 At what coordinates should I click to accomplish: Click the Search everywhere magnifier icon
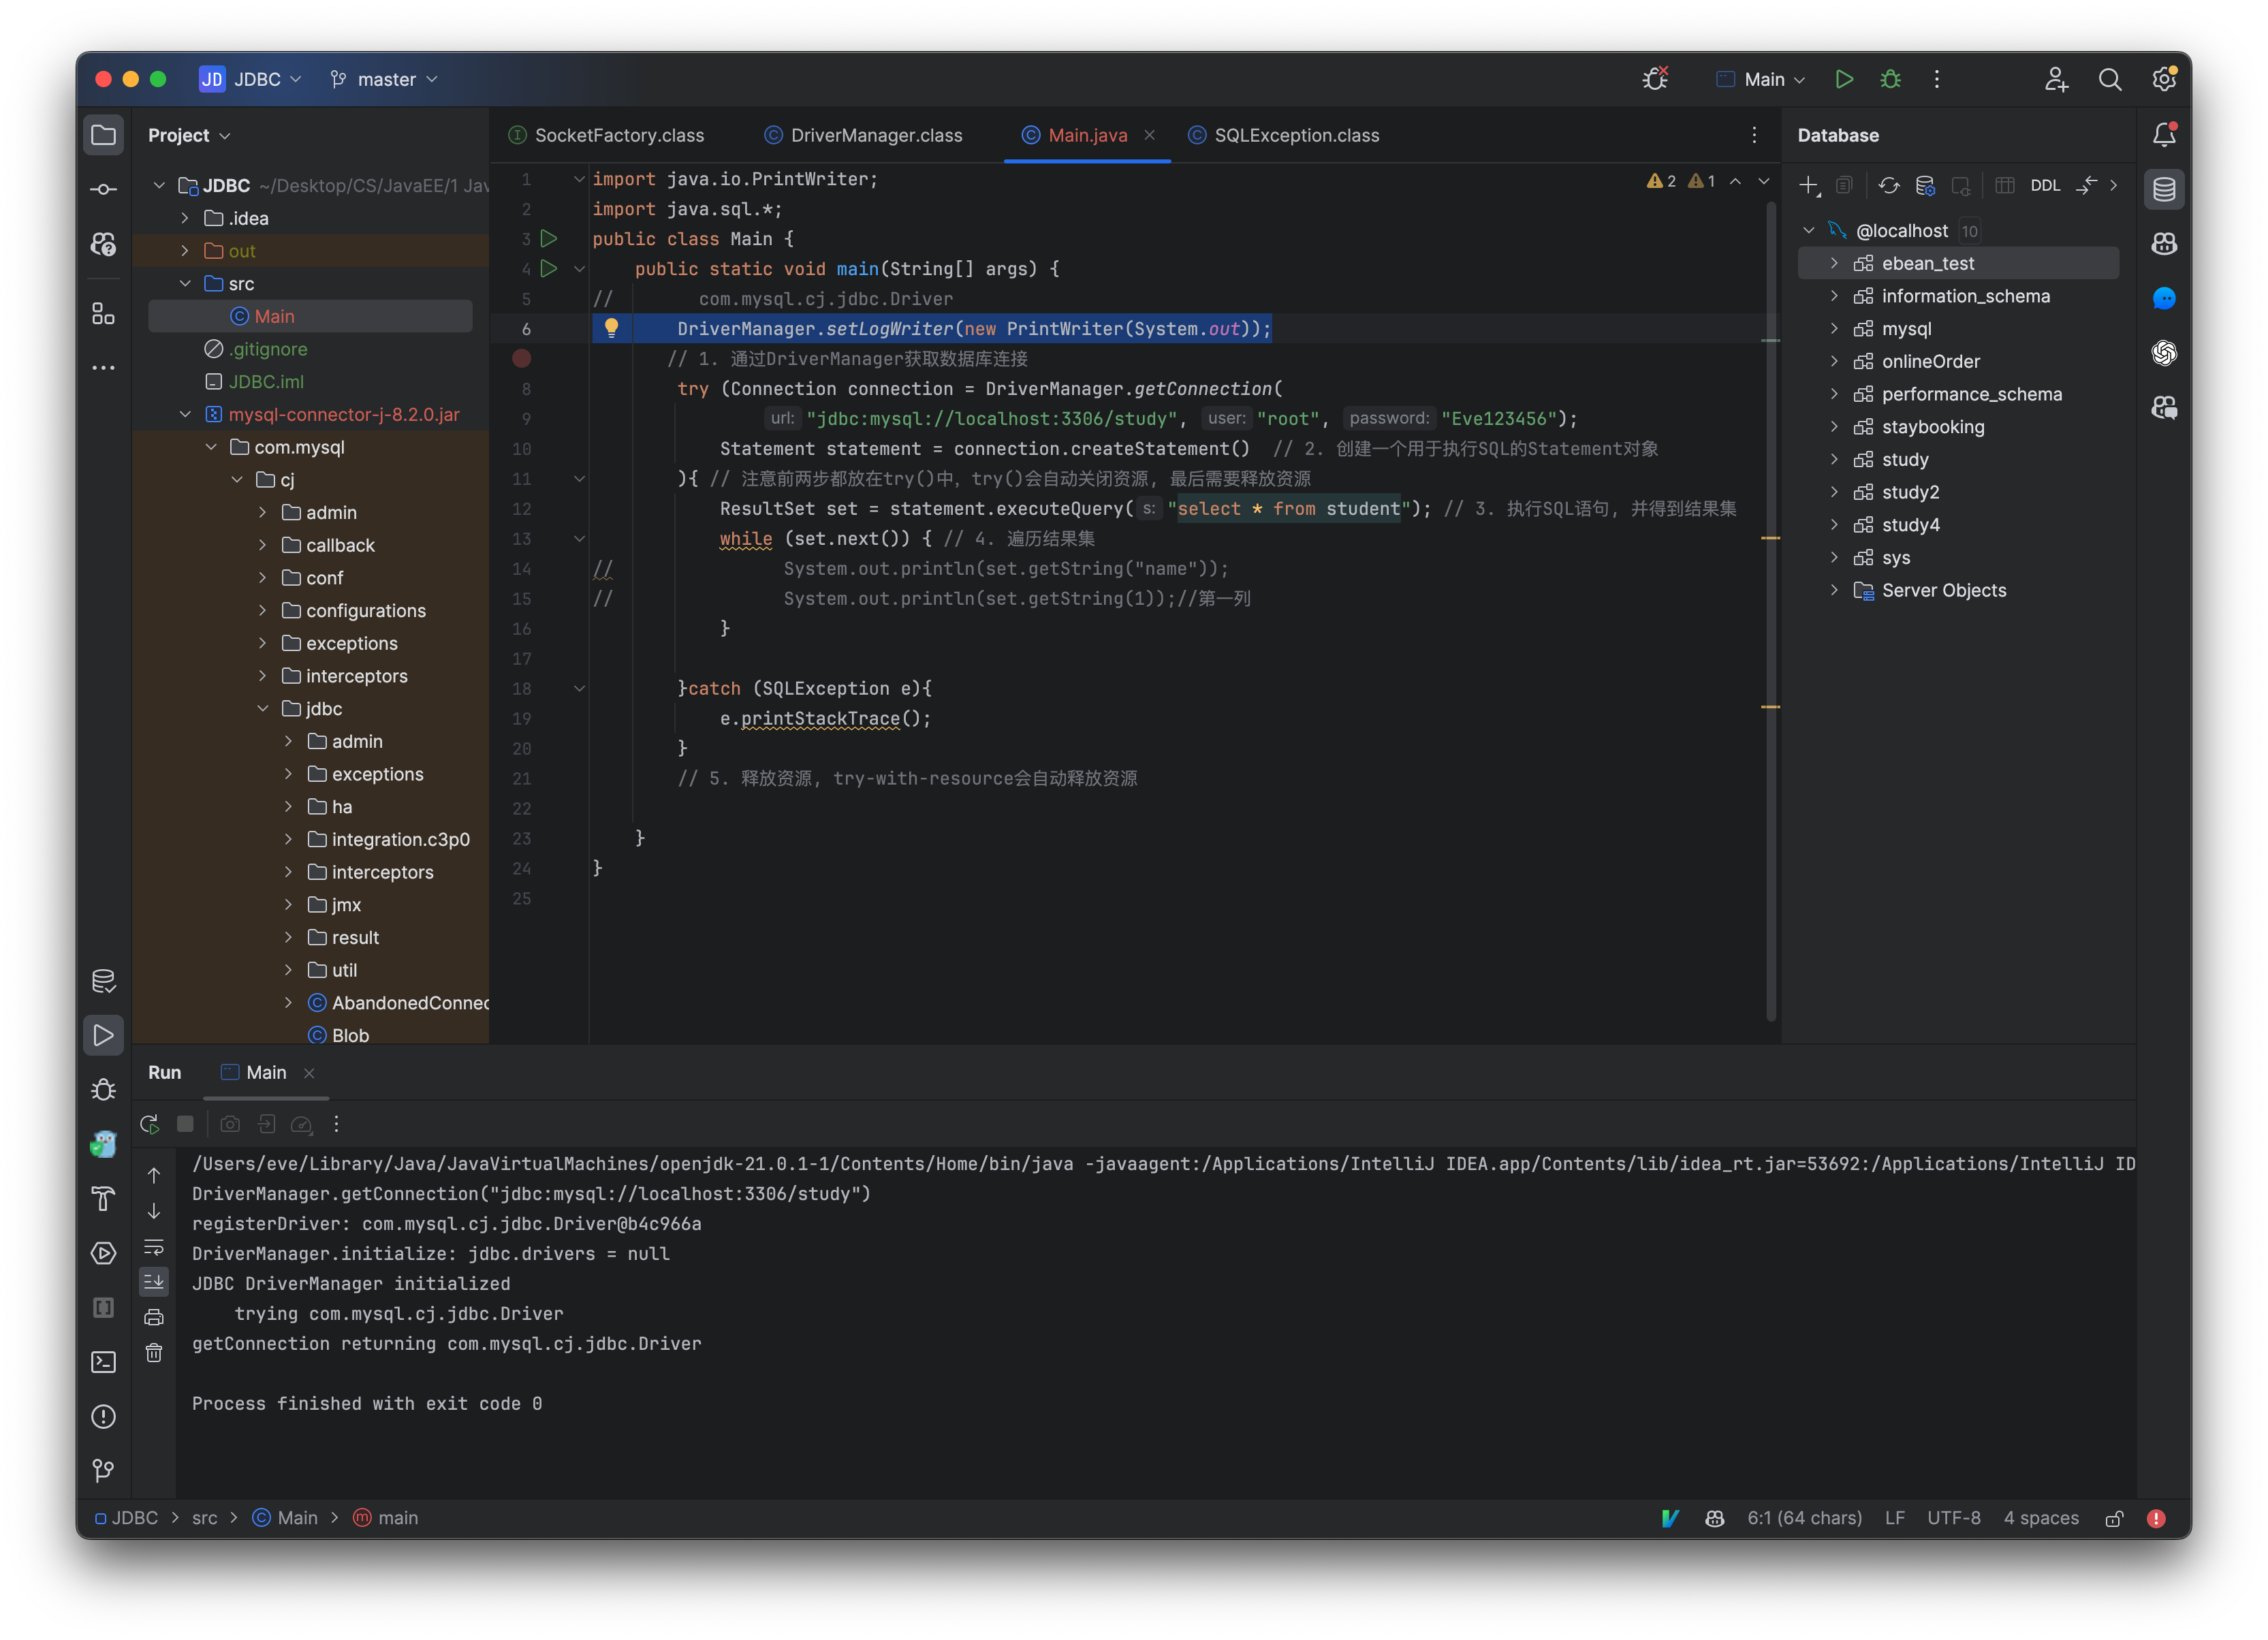(2109, 78)
